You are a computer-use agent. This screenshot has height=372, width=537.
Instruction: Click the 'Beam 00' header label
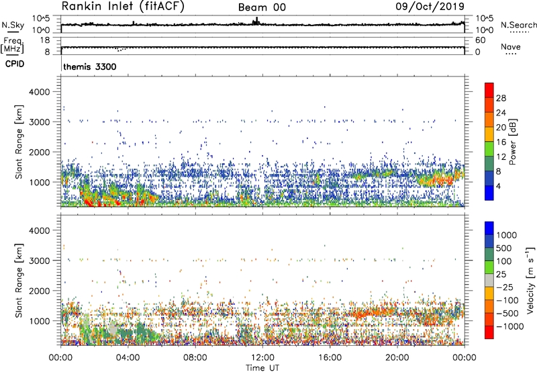coord(262,7)
